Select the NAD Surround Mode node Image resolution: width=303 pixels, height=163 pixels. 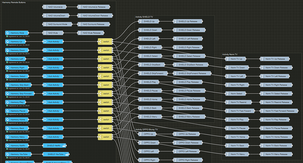(x=58, y=24)
